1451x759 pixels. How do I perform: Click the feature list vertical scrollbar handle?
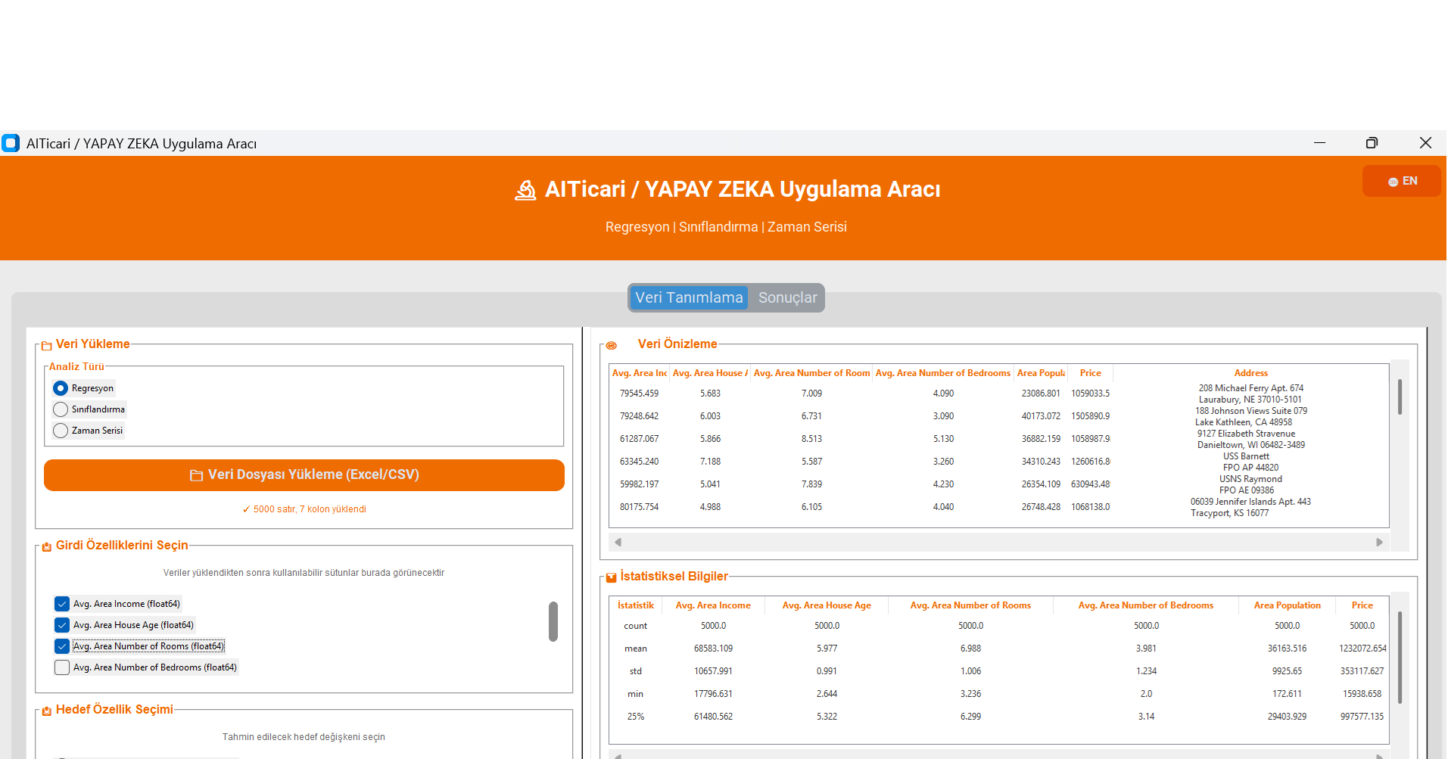coord(553,621)
